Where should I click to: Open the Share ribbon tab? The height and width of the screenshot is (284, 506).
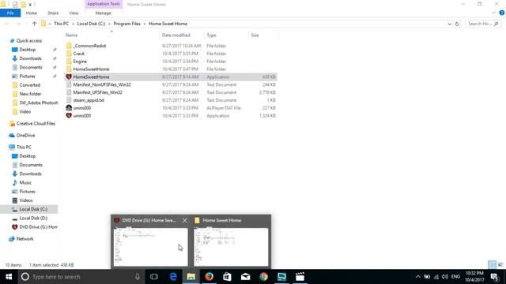point(53,13)
